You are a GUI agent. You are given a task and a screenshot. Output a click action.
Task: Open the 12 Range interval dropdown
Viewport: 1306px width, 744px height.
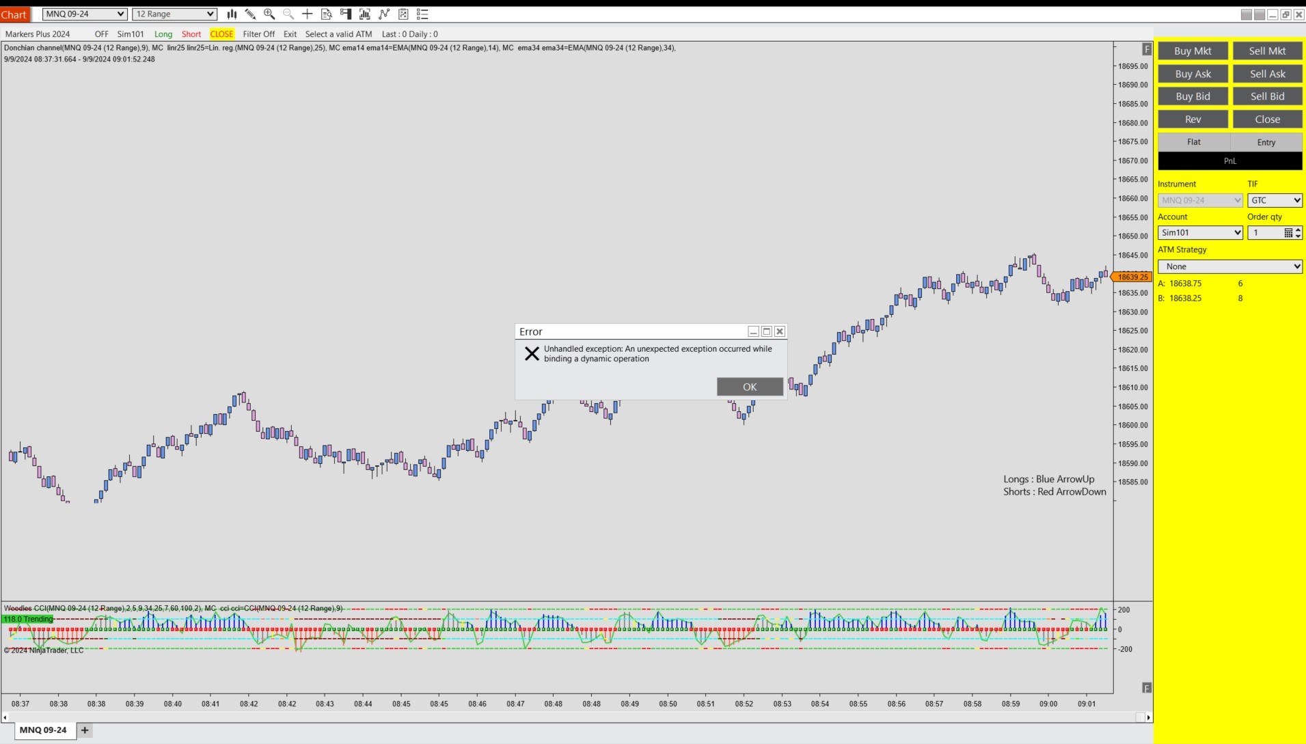[175, 14]
